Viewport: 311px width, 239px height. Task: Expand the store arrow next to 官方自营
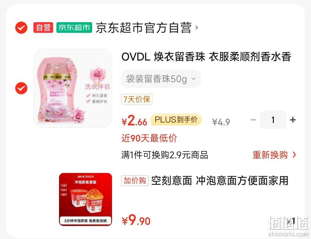[x=197, y=27]
